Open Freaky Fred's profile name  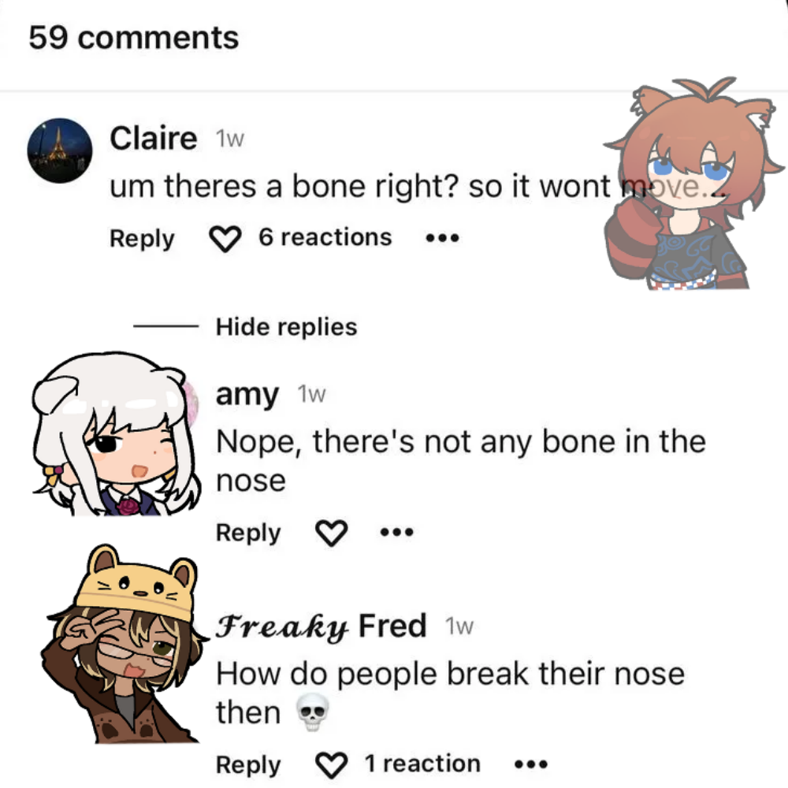[322, 627]
